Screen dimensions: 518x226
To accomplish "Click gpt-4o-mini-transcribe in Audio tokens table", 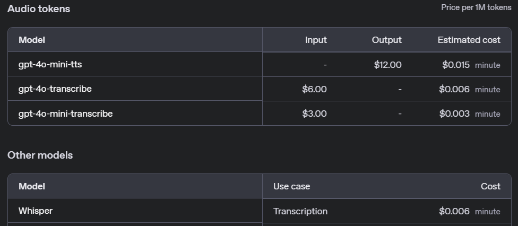I will pos(65,114).
